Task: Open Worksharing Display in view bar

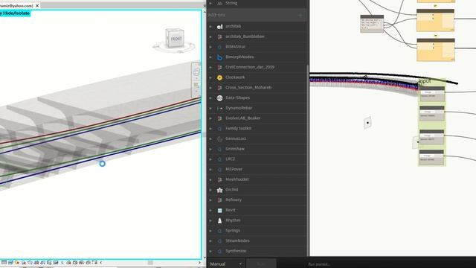Action: point(68,262)
